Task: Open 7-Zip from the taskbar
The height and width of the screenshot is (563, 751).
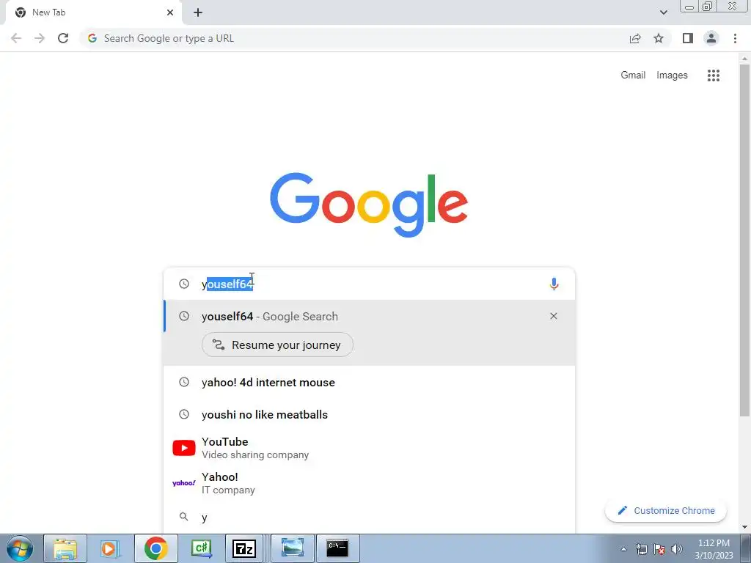Action: 243,548
